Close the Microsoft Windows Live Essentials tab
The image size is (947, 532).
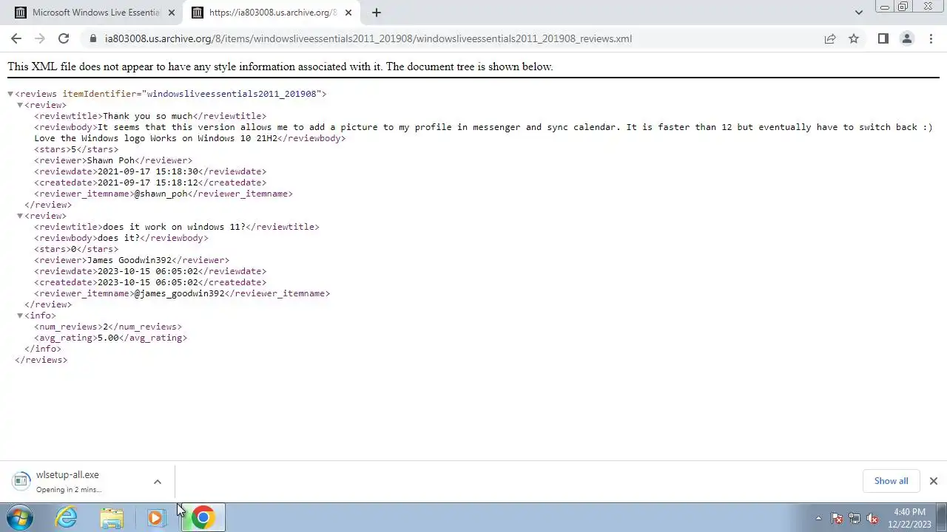click(172, 13)
